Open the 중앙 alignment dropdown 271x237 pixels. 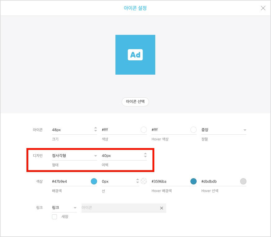[x=224, y=130]
